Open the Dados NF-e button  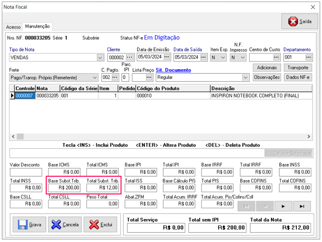[x=298, y=77]
